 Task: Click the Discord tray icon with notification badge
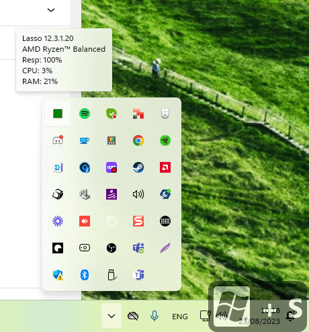click(x=58, y=140)
